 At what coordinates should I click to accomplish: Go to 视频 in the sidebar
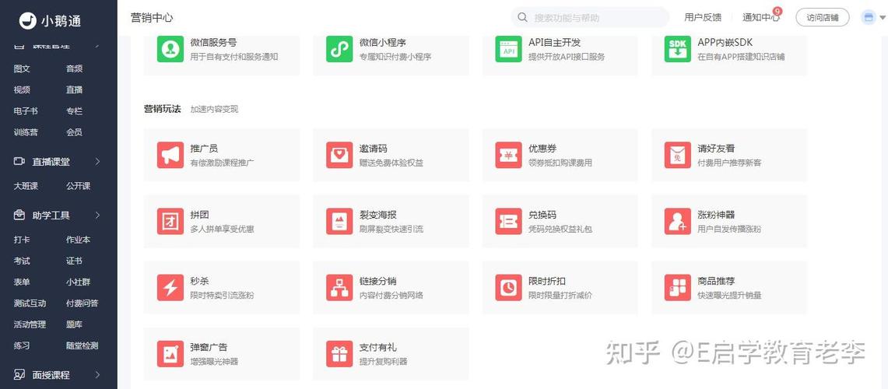point(22,89)
